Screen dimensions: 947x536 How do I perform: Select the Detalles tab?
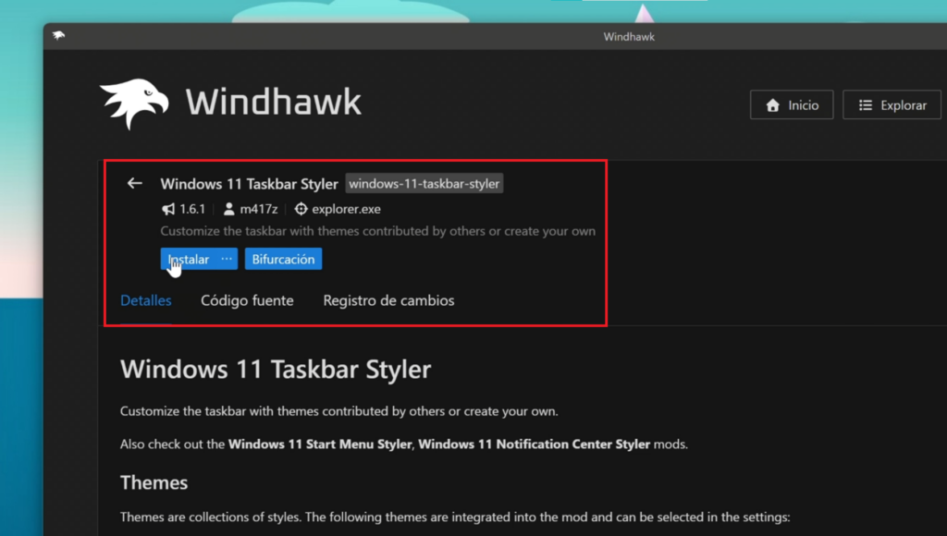click(x=145, y=300)
